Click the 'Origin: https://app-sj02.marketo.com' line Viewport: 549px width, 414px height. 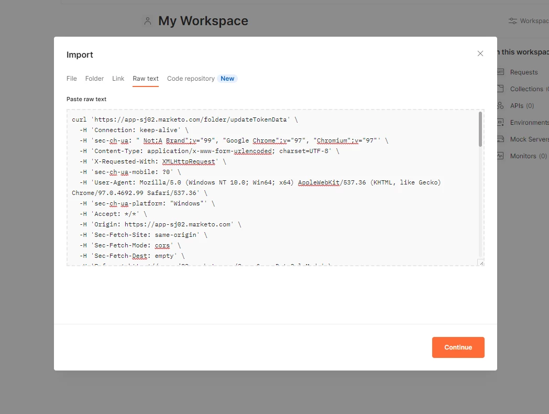(161, 224)
